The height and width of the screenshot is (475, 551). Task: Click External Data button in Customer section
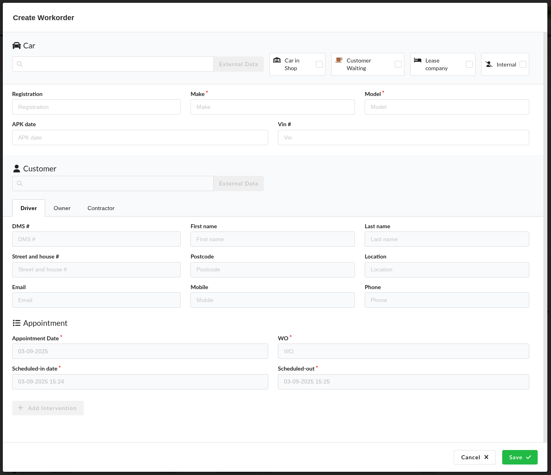tap(238, 183)
